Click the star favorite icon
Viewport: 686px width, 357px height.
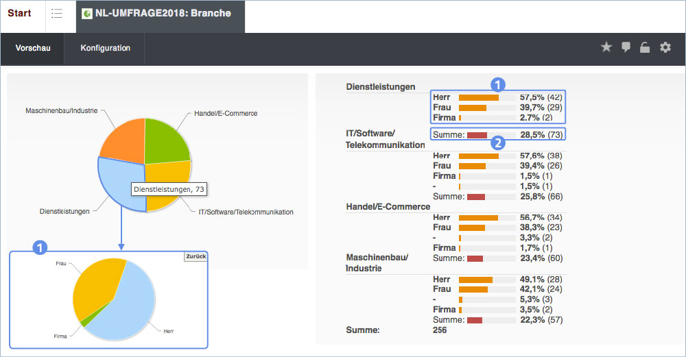(x=606, y=47)
